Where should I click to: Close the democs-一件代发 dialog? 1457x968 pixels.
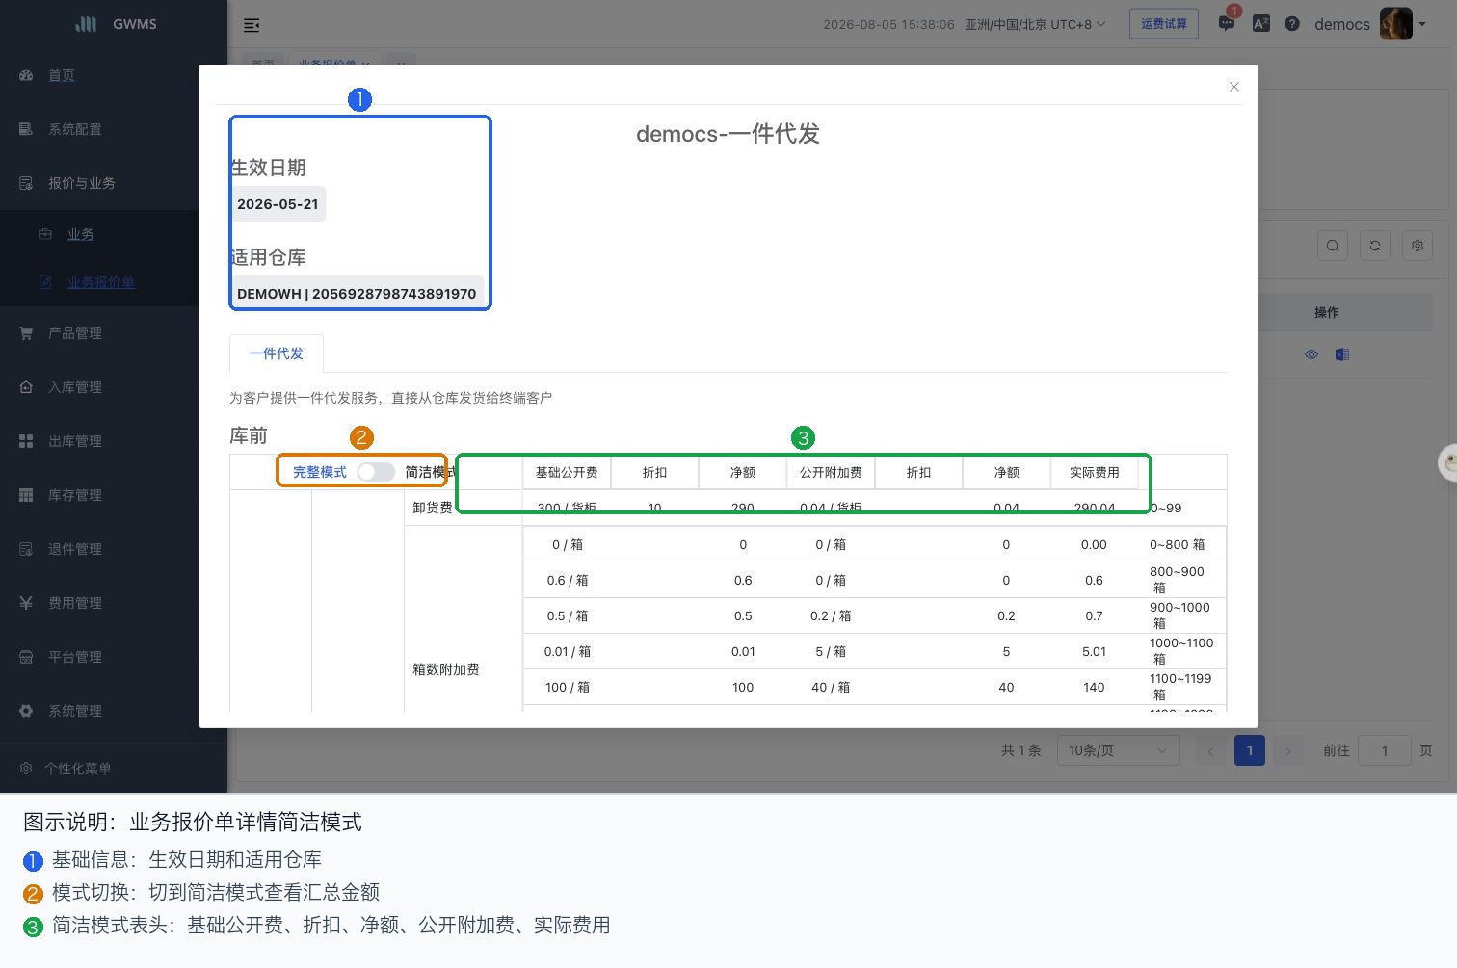1234,87
